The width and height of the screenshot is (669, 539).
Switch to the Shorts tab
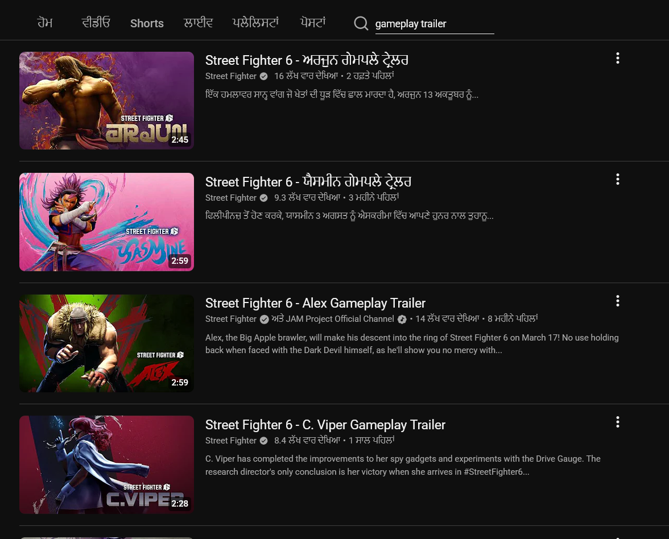point(147,23)
